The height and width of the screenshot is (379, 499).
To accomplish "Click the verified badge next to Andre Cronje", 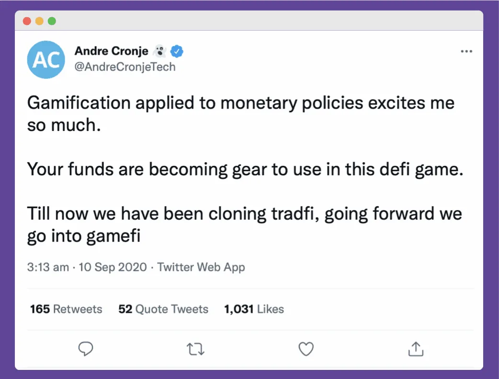I will coord(177,50).
